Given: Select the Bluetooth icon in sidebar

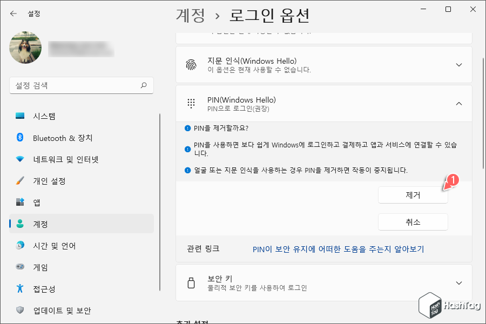Looking at the screenshot, I should click(x=20, y=137).
